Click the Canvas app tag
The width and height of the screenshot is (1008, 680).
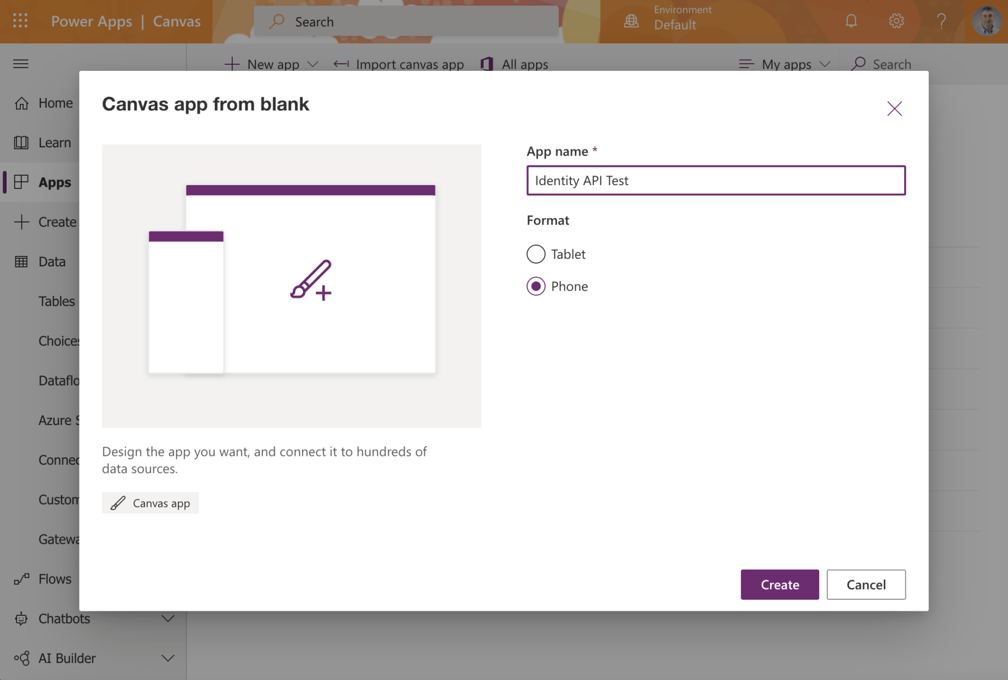click(x=150, y=503)
